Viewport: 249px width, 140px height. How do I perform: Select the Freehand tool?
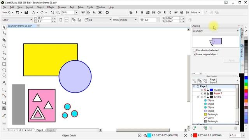(x=4, y=53)
